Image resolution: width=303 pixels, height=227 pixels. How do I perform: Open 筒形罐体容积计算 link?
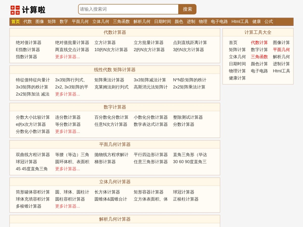(33, 192)
